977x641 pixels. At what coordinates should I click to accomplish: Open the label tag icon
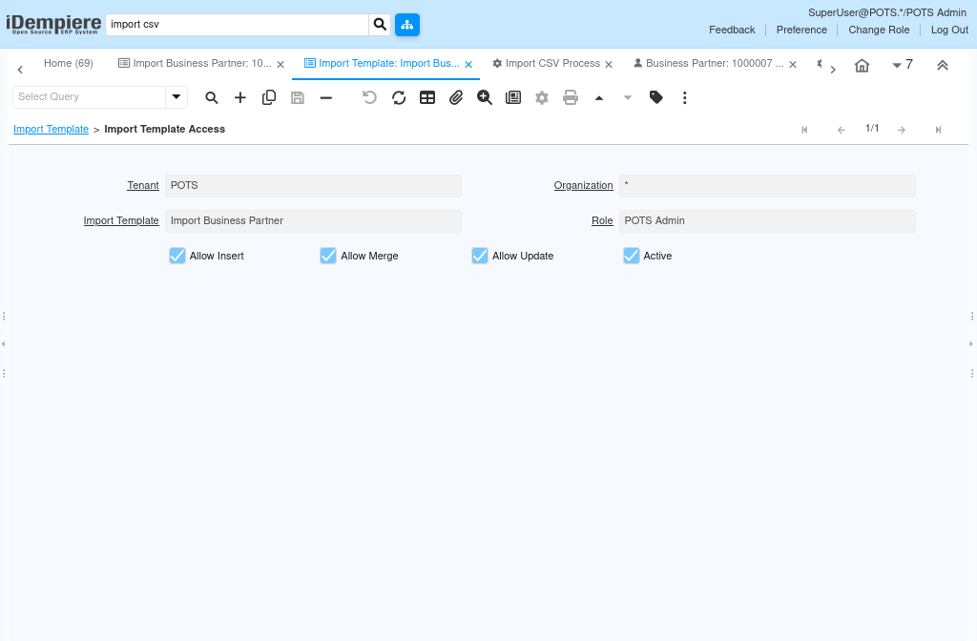(656, 97)
